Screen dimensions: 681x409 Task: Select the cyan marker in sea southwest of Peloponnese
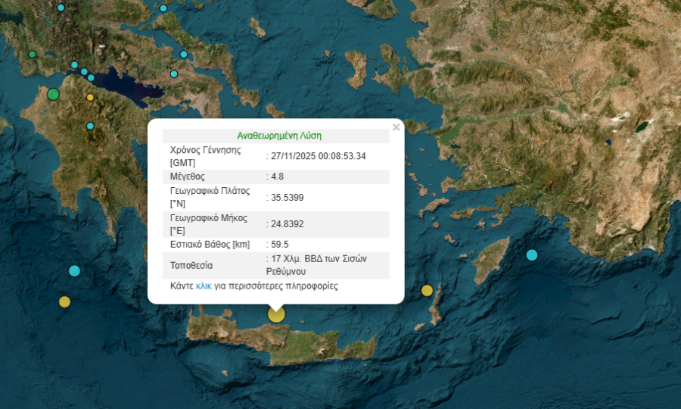(x=74, y=270)
